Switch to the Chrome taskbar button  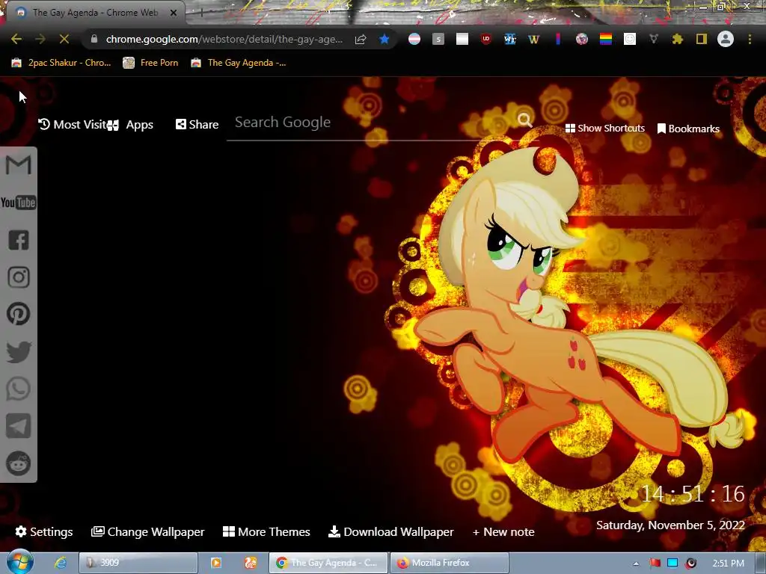click(329, 563)
